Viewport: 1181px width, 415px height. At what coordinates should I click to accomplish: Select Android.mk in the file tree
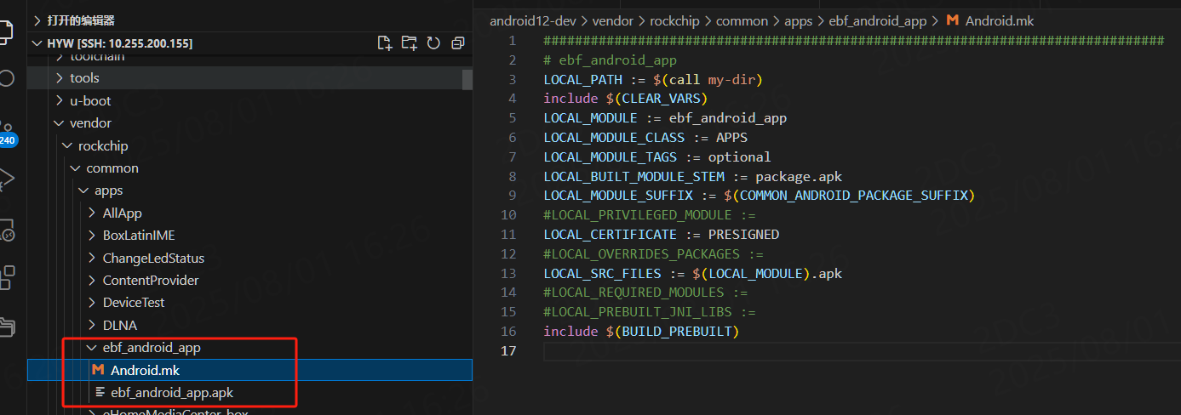point(249,370)
